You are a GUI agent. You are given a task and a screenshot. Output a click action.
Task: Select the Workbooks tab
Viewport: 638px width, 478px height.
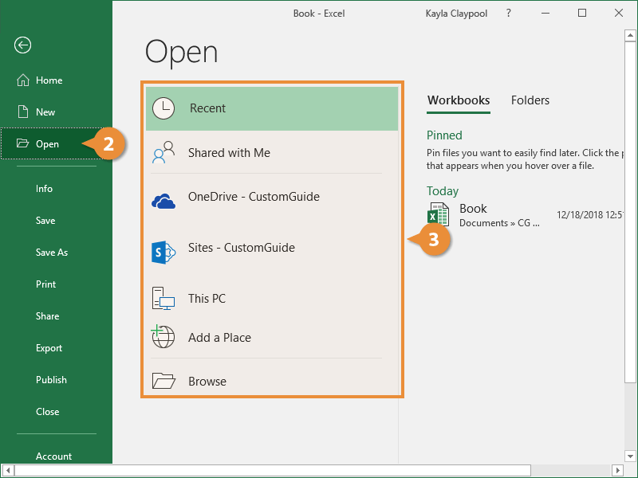click(x=459, y=100)
